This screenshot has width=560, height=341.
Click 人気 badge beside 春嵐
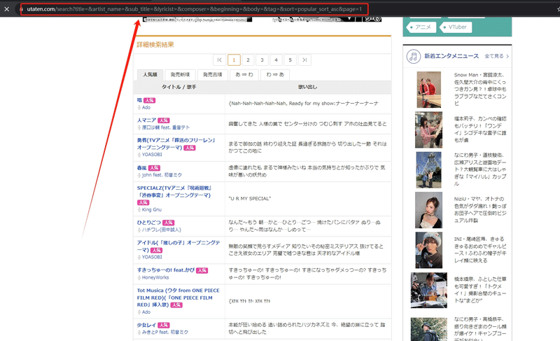(x=154, y=168)
